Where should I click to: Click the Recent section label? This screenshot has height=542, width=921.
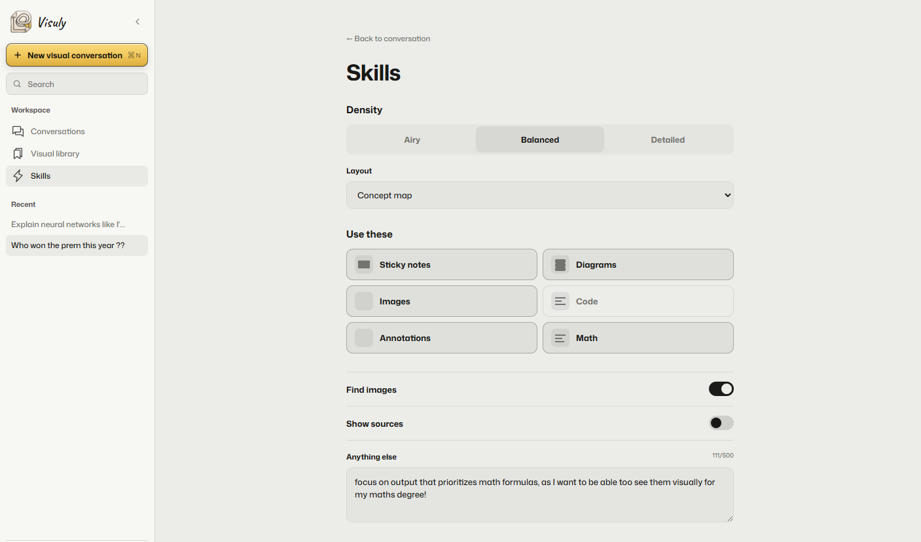pos(24,204)
